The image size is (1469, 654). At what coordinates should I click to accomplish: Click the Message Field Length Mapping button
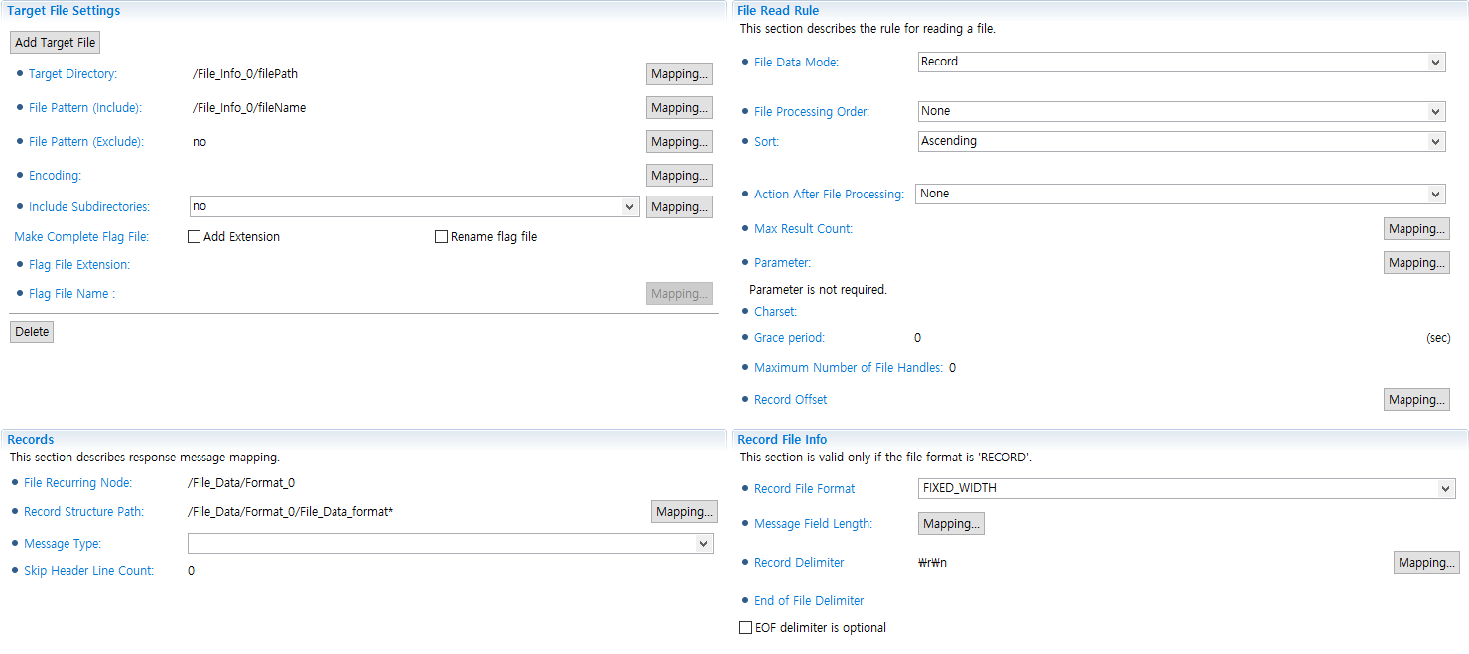click(951, 524)
